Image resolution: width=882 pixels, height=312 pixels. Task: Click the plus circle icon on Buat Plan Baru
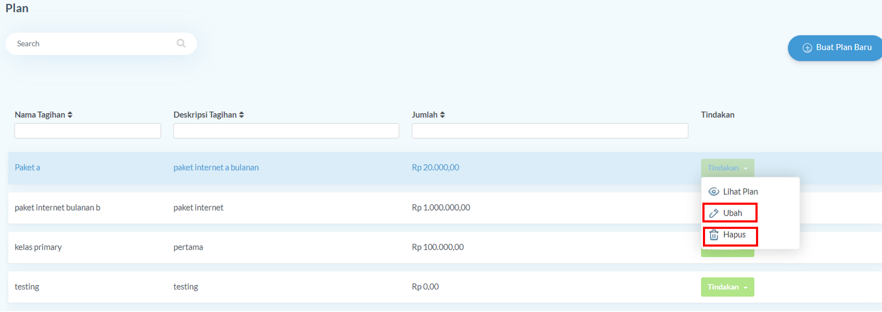pos(807,48)
